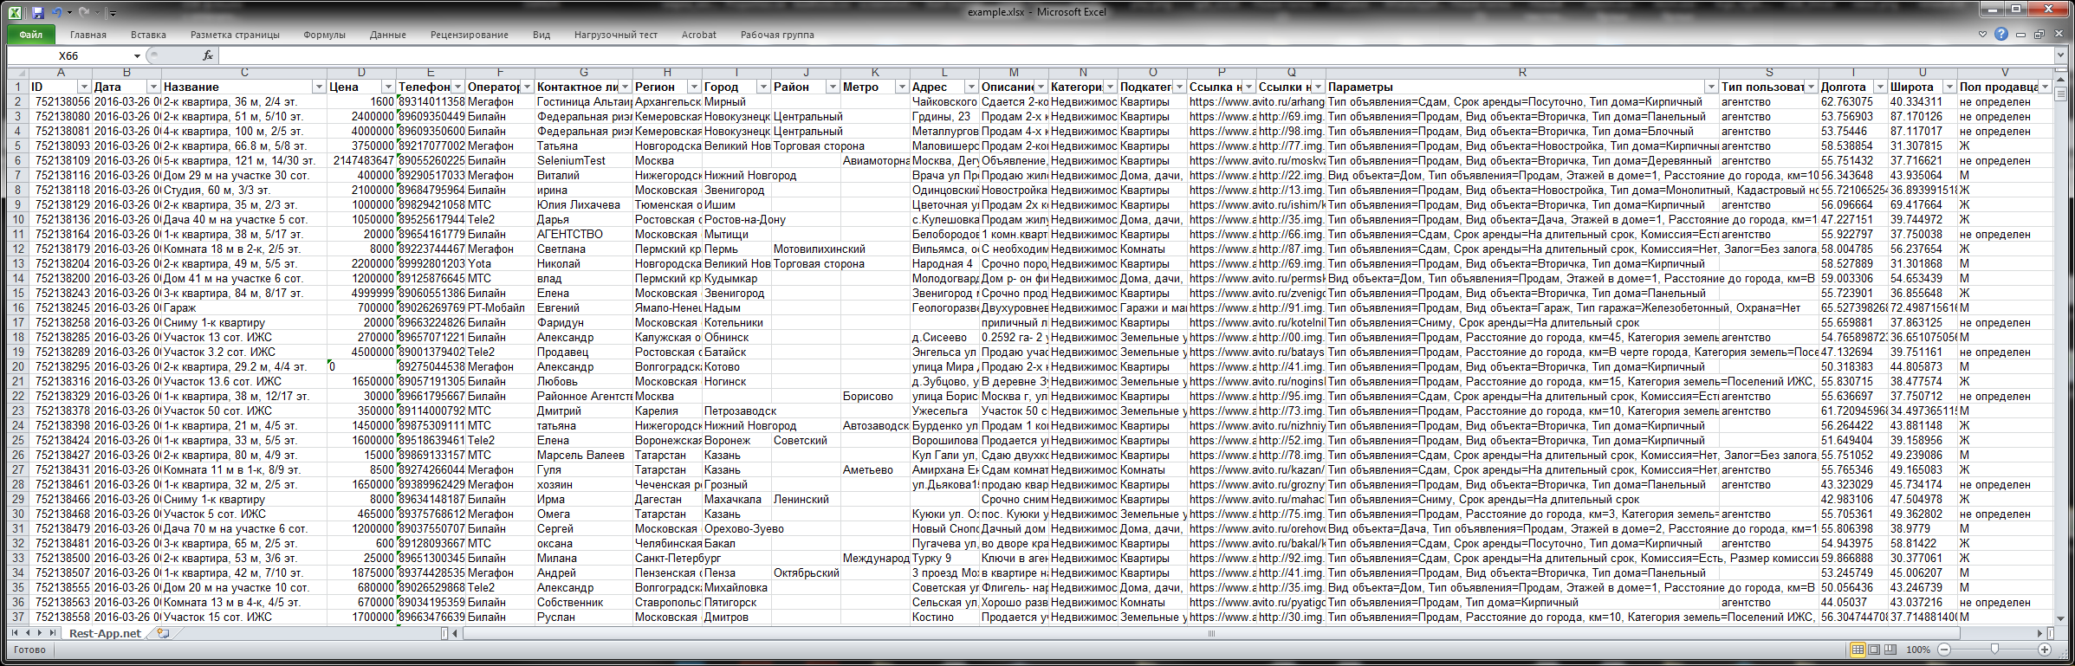Open the Параметры column filter dropdown
Screen dimensions: 2075x666
pos(1711,87)
